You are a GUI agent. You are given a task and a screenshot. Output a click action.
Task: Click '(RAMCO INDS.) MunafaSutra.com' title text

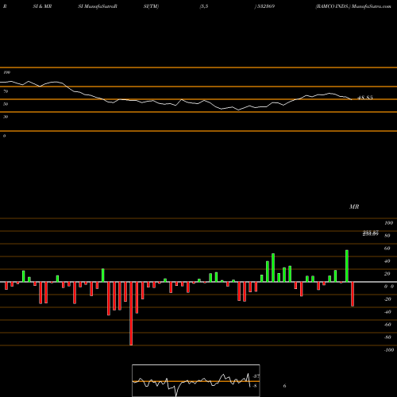click(353, 6)
